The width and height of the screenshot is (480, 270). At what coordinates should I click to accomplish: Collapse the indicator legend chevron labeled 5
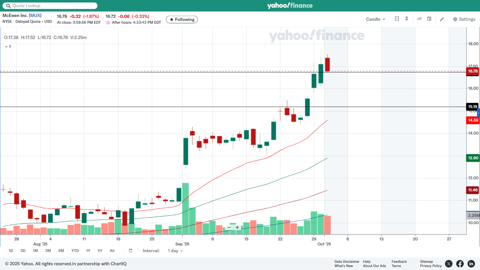[8, 47]
